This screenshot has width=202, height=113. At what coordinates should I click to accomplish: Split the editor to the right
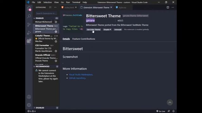pos(168,8)
